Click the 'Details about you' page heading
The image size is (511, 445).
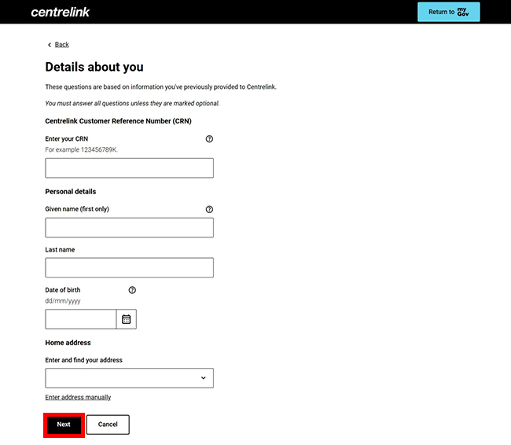[94, 68]
